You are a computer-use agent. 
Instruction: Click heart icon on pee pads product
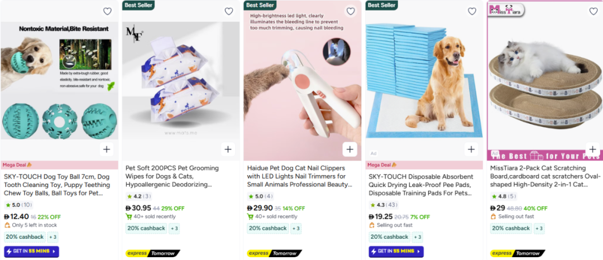472,11
